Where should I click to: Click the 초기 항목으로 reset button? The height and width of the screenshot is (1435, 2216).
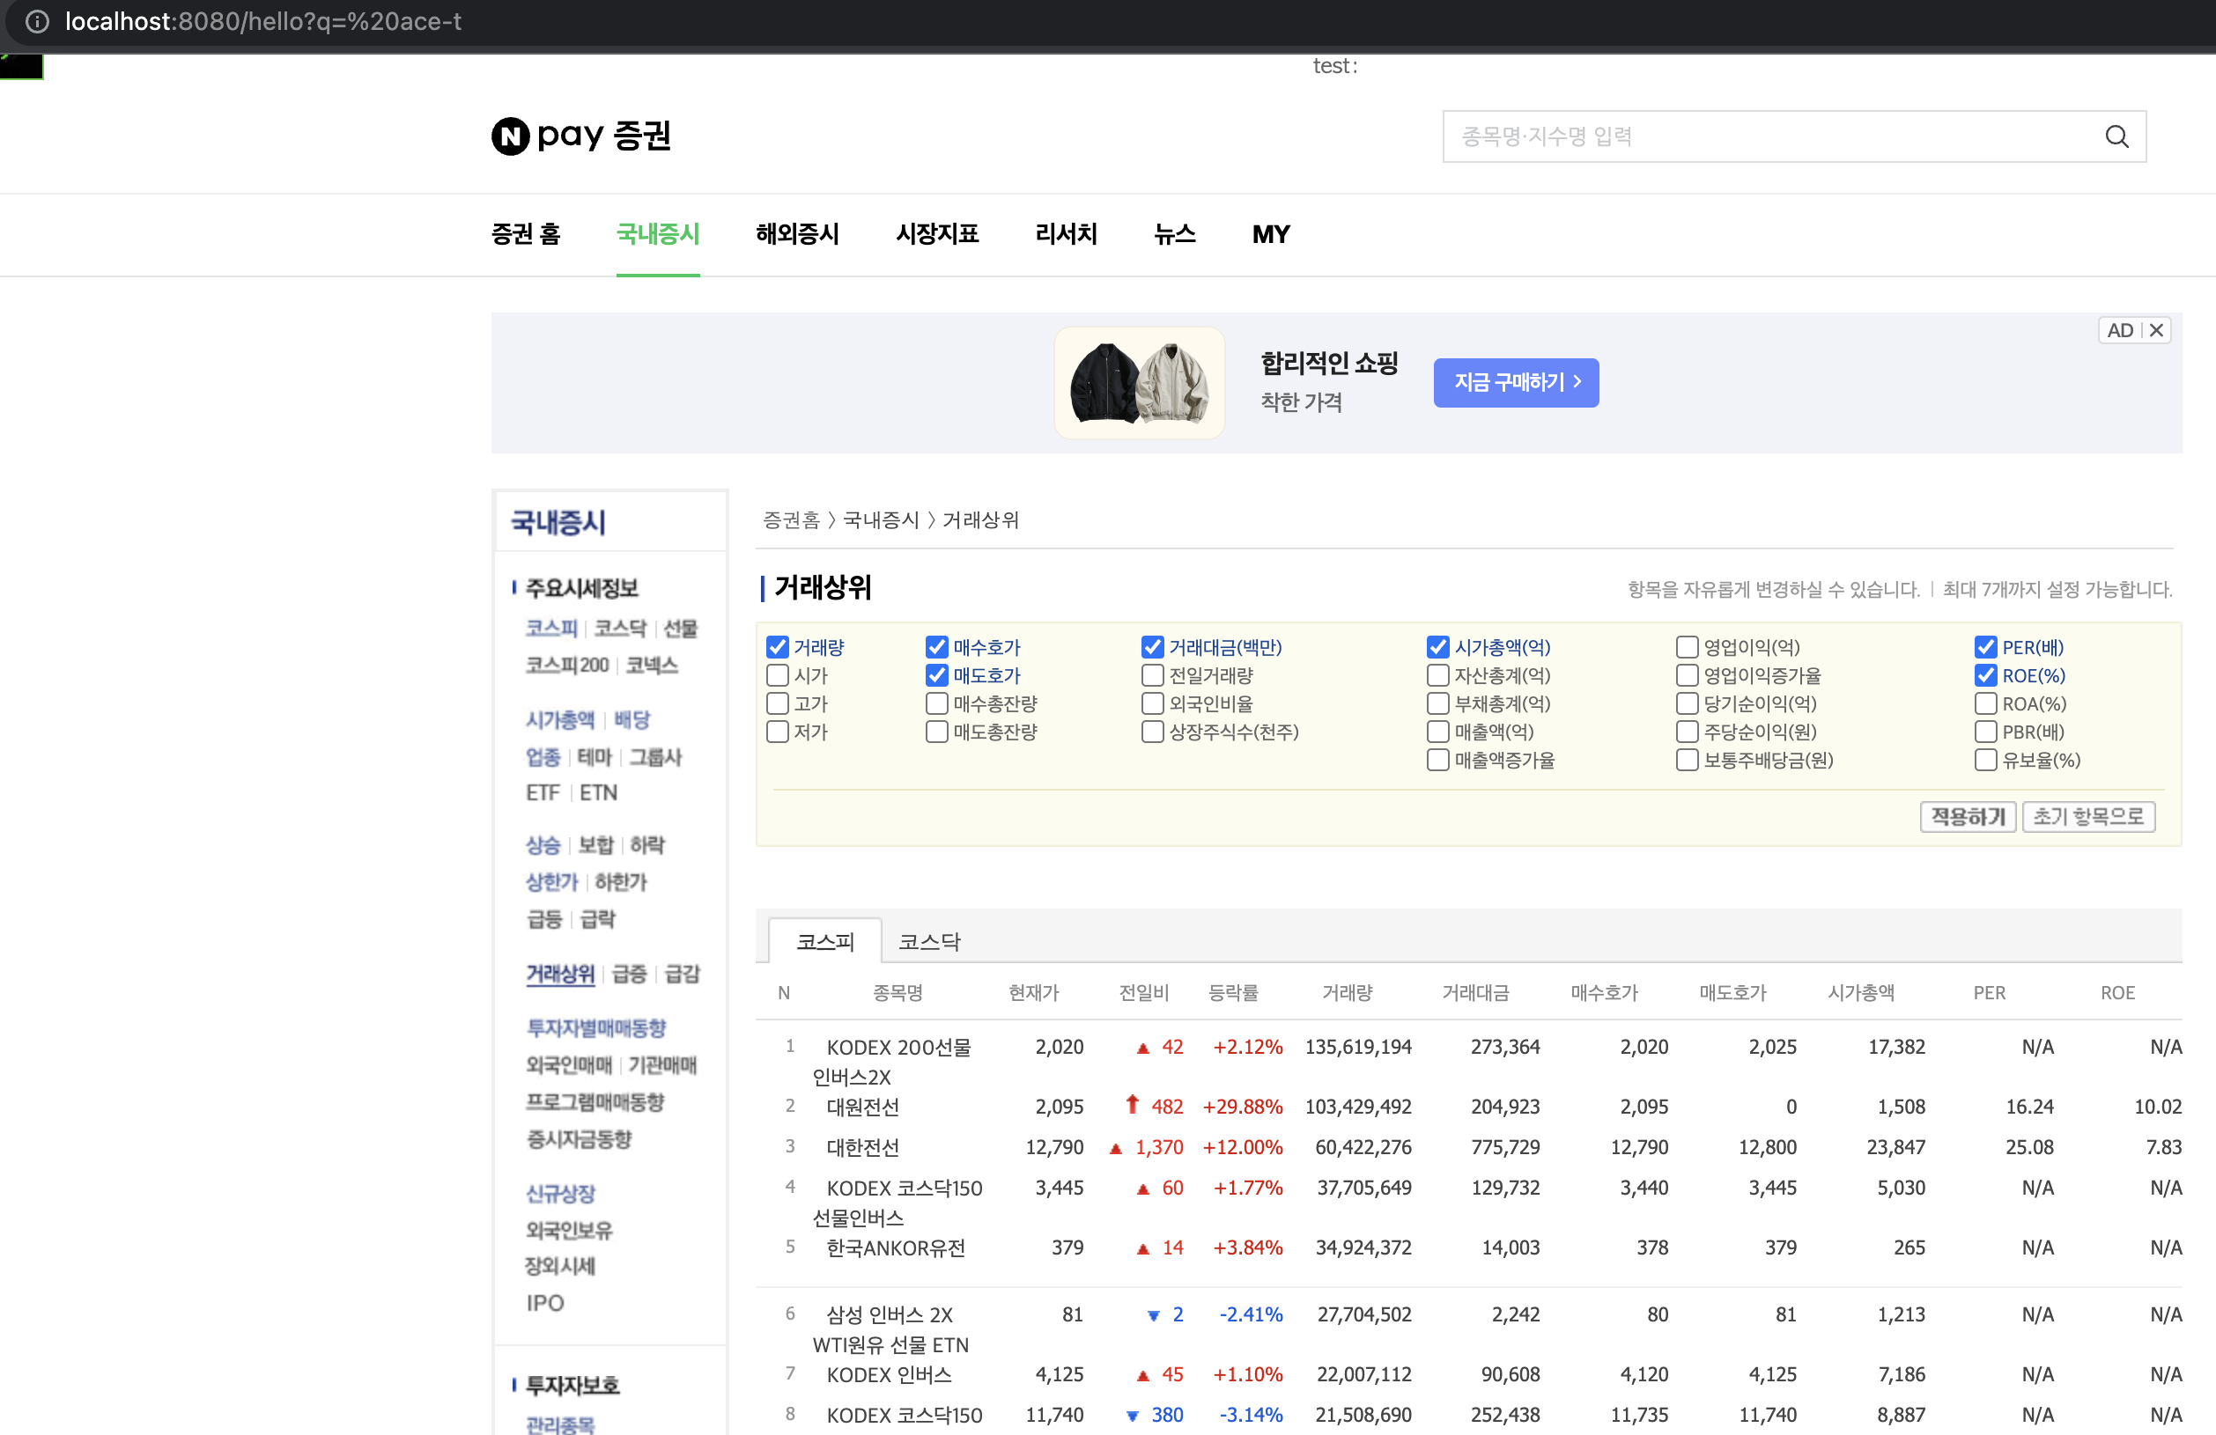[2087, 816]
